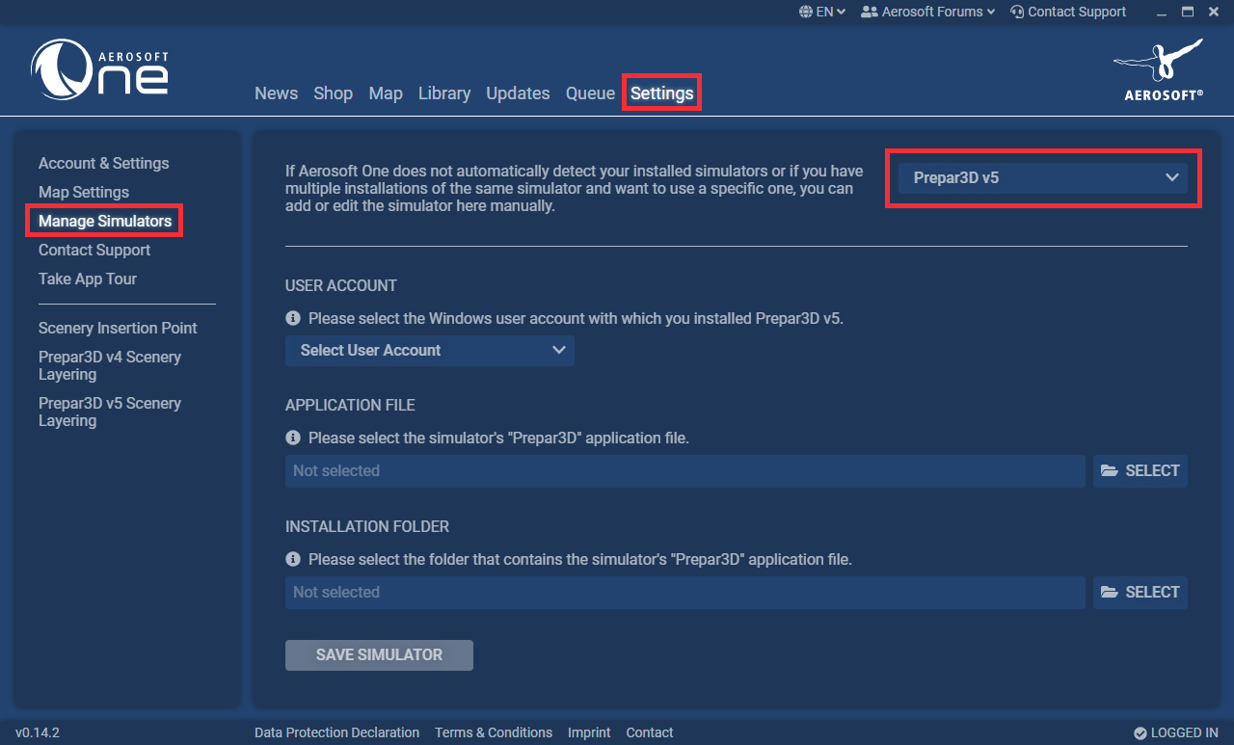Click the USER ACCOUNT heading
Image resolution: width=1234 pixels, height=745 pixels.
click(x=341, y=285)
